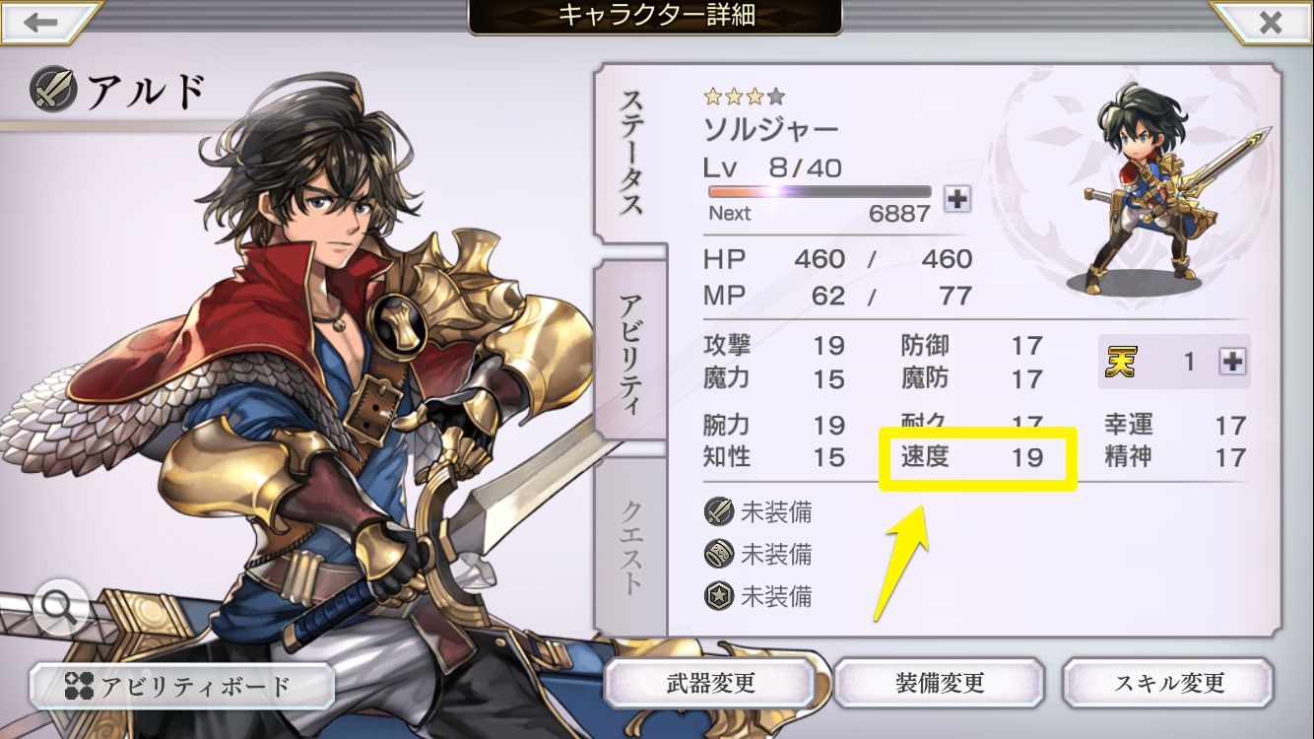
Task: Open the アビリティボード button
Action: point(181,686)
